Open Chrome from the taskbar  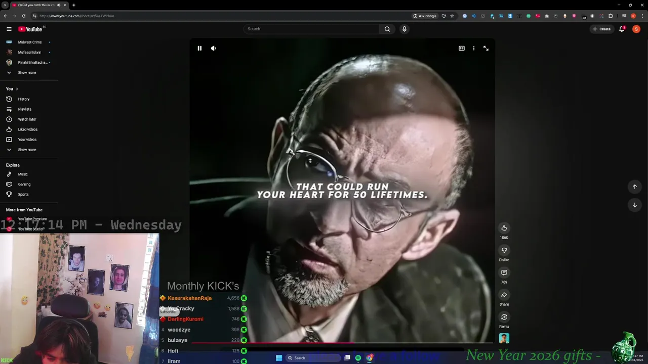coord(370,358)
